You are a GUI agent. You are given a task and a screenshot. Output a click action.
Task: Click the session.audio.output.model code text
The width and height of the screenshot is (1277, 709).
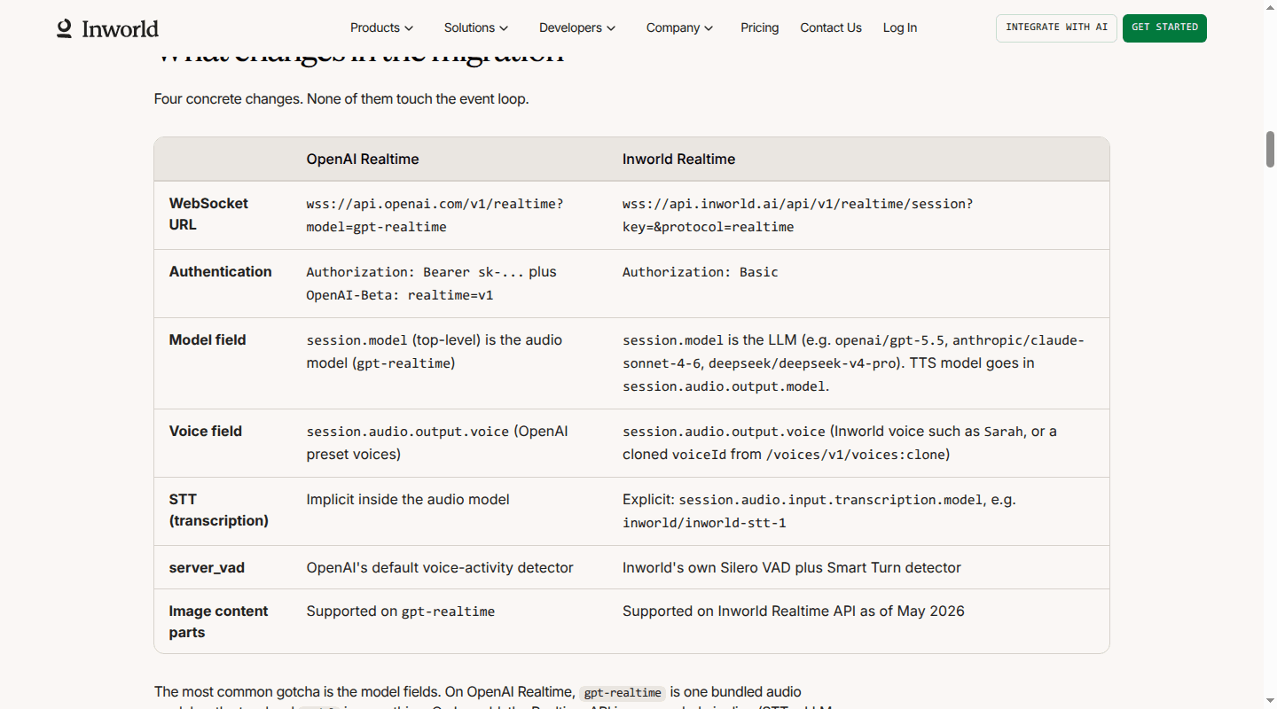724,386
